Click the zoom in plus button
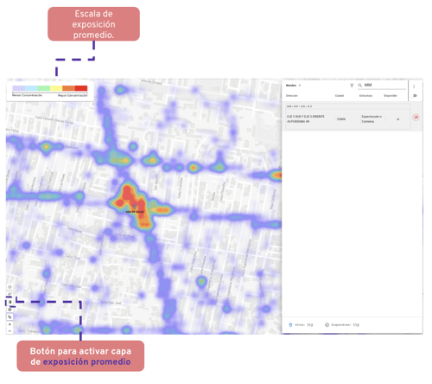 (x=10, y=324)
